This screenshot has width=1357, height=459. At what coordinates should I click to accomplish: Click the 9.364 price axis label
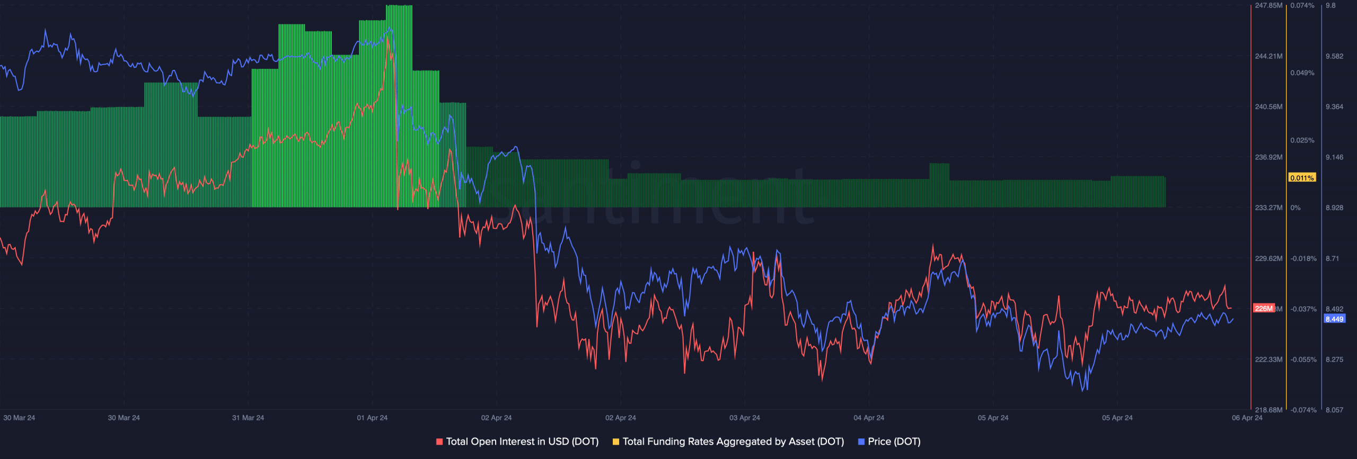click(x=1334, y=107)
